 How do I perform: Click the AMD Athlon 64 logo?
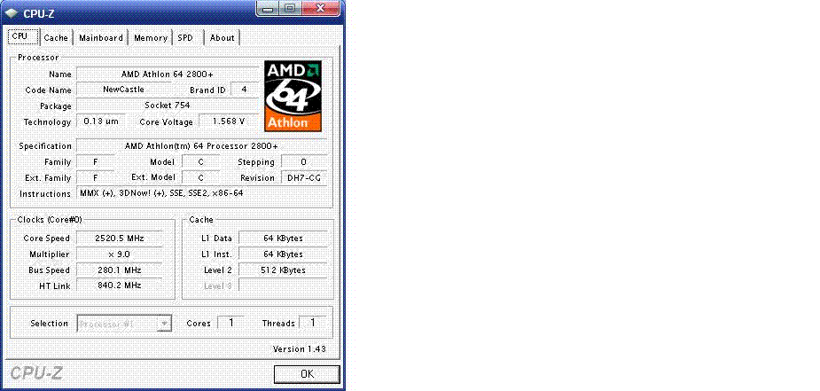coord(293,96)
